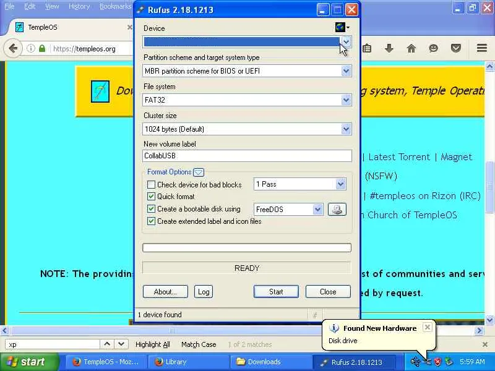Viewport: 495px width, 371px height.
Task: Open the #templeos on Rizon (IRC) link
Action: click(x=425, y=196)
